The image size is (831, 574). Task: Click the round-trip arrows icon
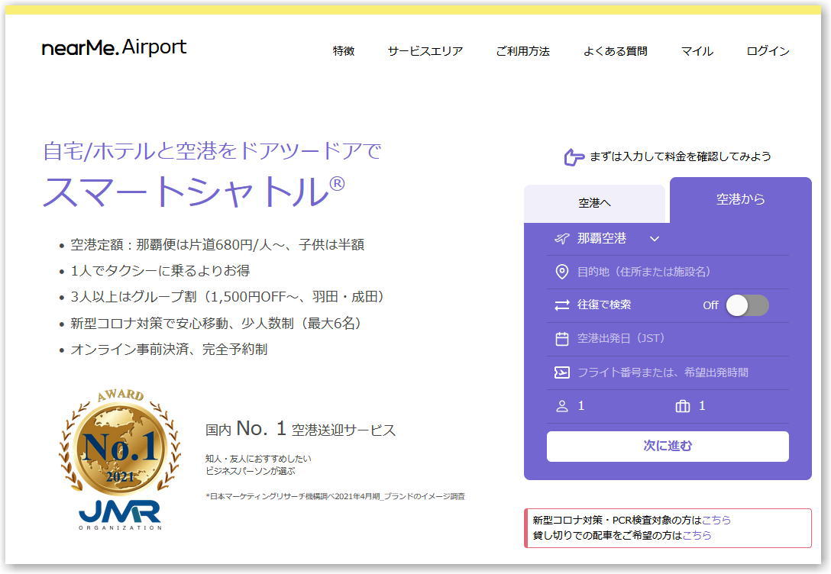tap(562, 305)
